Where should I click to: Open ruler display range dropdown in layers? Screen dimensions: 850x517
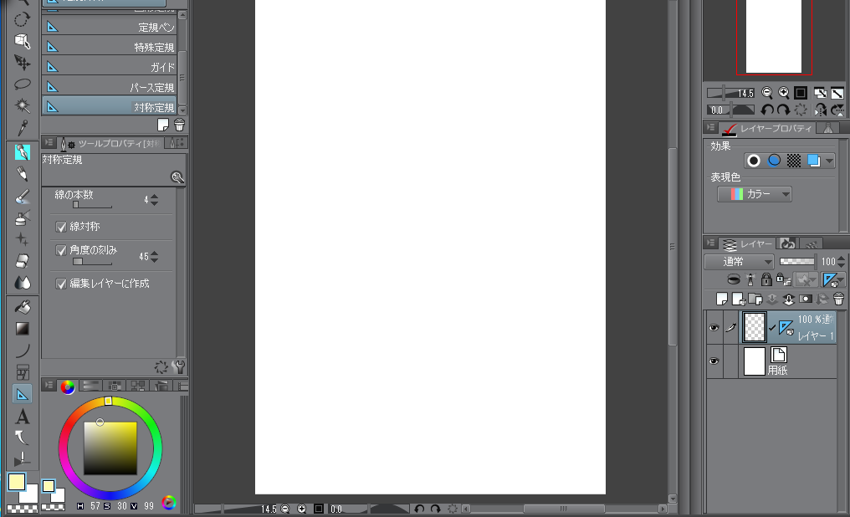tap(832, 279)
